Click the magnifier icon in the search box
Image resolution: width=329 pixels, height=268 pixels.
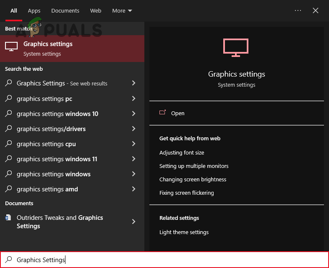[x=8, y=260]
